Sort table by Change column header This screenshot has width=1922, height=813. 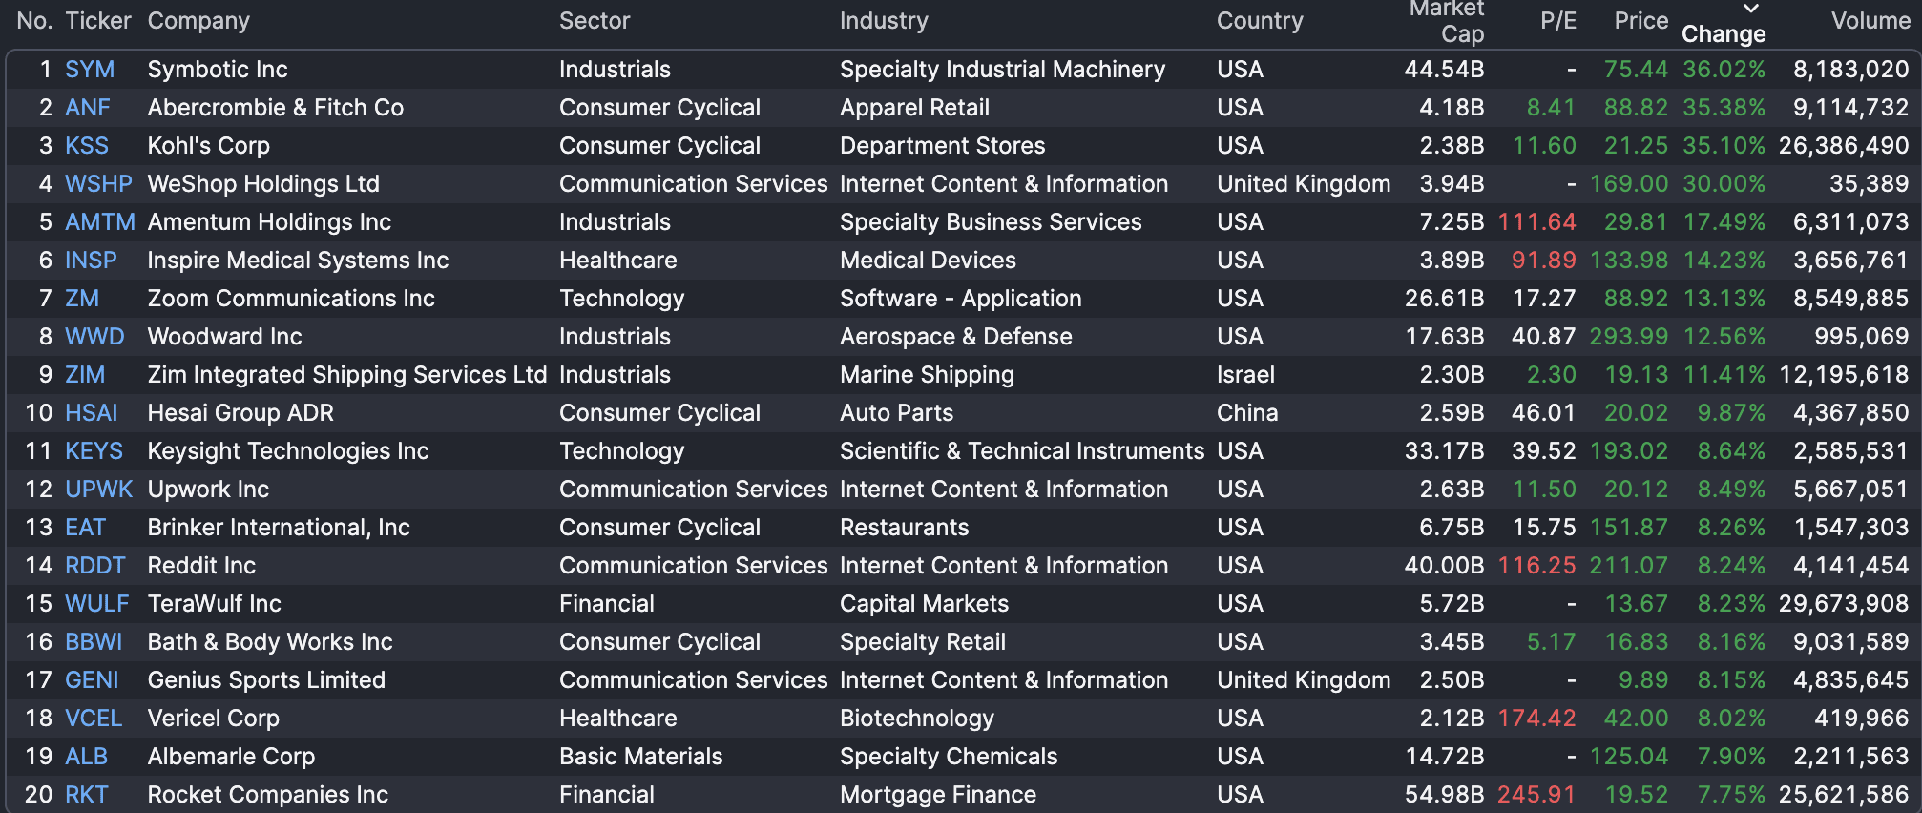point(1723,34)
